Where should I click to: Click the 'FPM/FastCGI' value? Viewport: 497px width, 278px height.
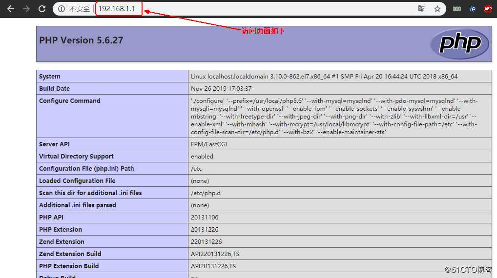tap(209, 144)
